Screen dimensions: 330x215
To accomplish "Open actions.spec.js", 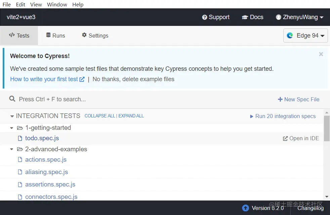I will [46, 160].
